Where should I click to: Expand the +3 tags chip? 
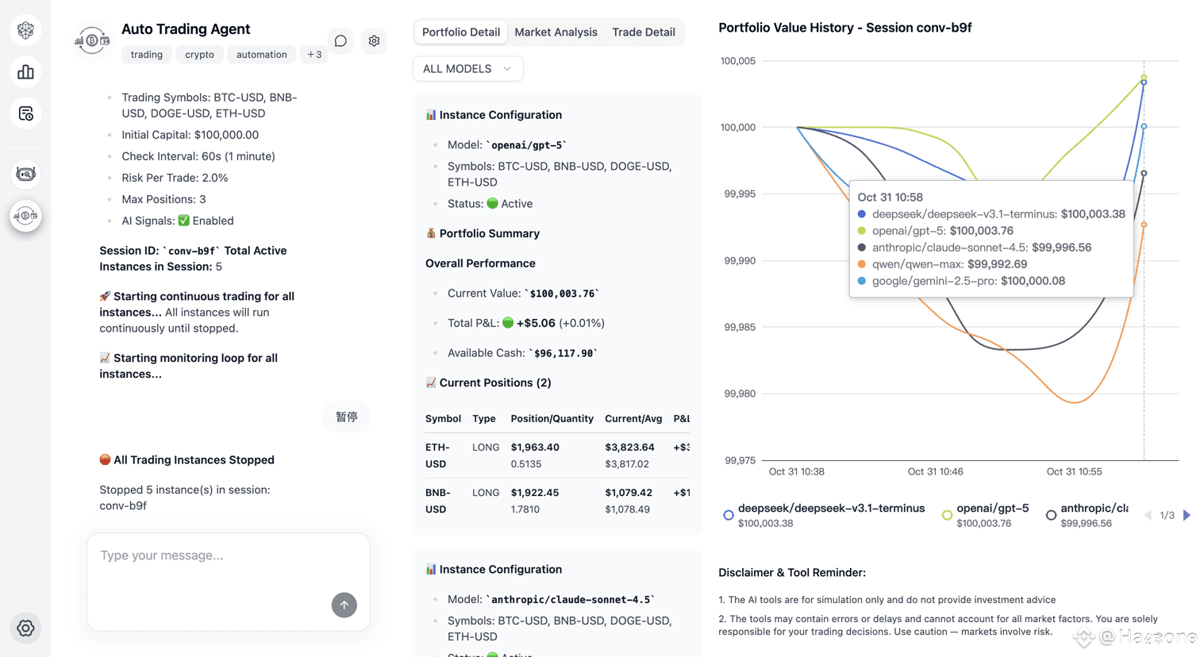(314, 54)
